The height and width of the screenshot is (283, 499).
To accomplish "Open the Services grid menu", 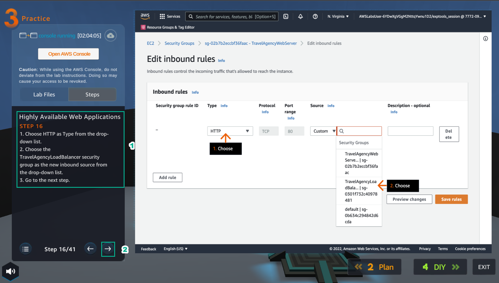I will [170, 17].
